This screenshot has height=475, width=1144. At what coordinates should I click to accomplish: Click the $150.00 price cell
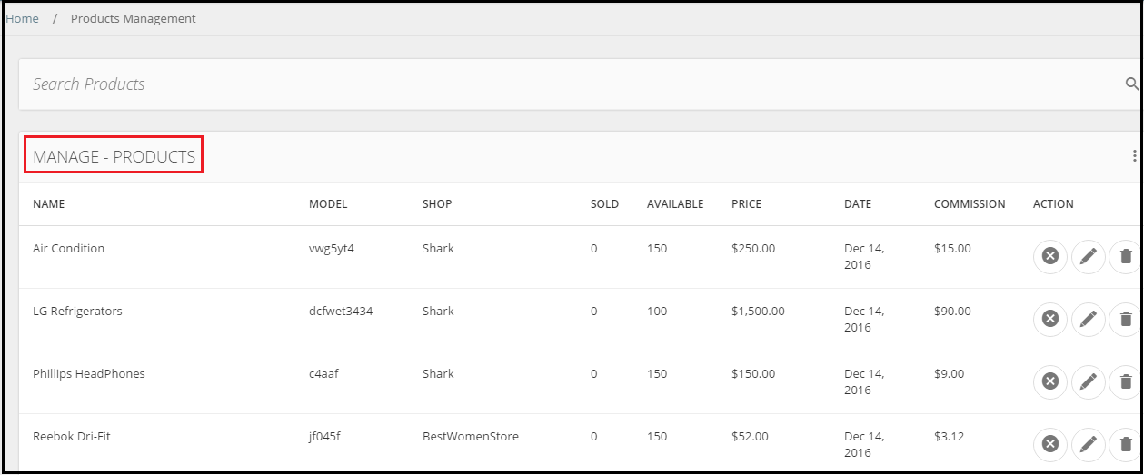753,374
